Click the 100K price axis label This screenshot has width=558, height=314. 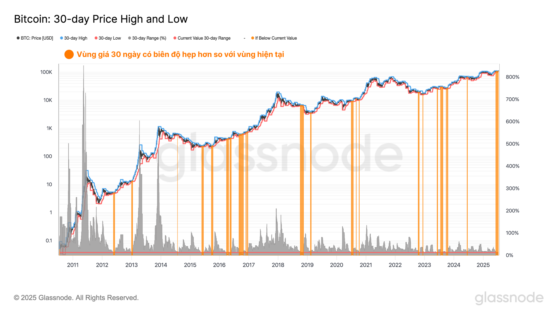[x=46, y=72]
